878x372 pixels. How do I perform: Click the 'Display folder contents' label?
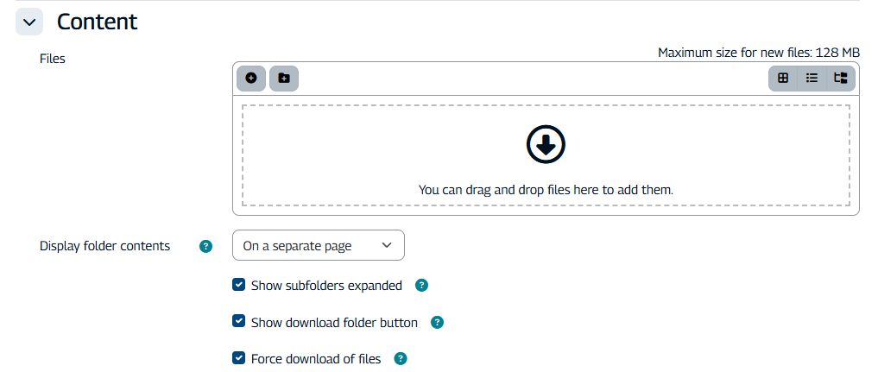[104, 246]
